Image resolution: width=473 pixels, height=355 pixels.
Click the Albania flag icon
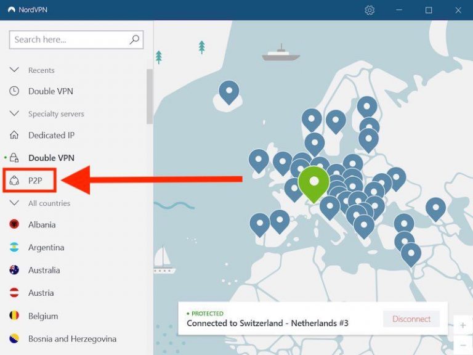14,224
